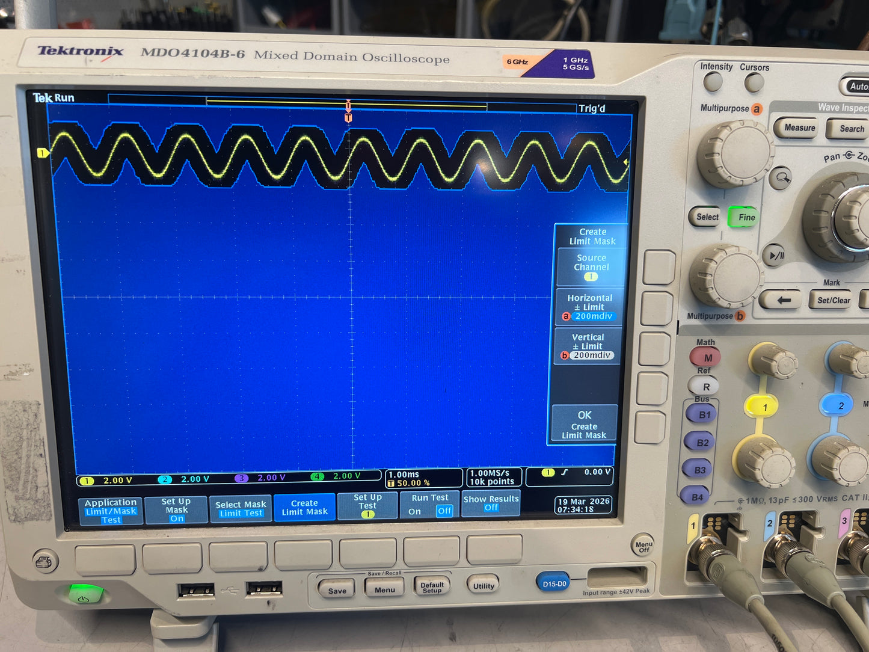The image size is (869, 652).
Task: Toggle the B1 bus button
Action: 702,415
